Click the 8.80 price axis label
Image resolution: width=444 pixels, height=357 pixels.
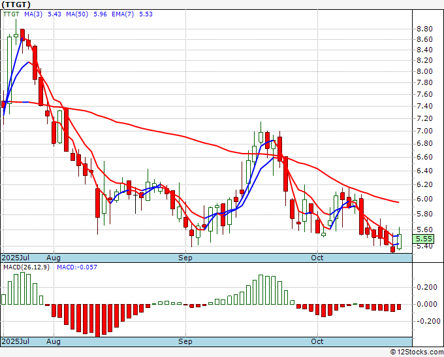pyautogui.click(x=424, y=29)
